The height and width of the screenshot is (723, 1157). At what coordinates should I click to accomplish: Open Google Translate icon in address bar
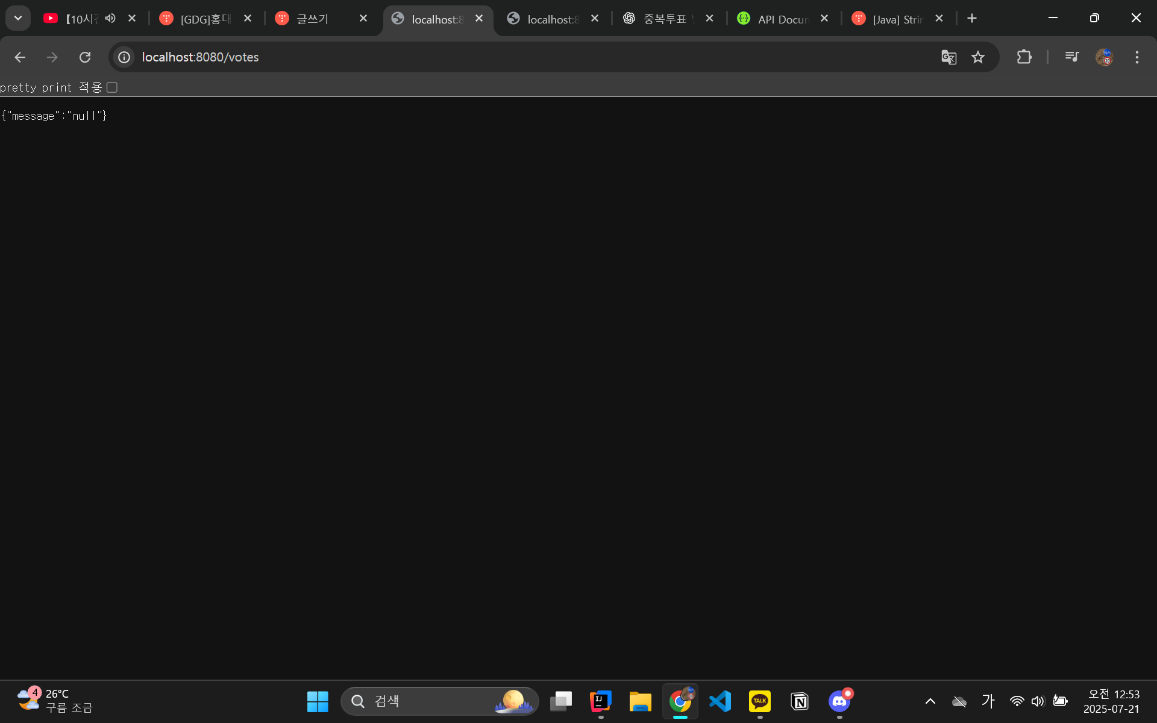948,57
